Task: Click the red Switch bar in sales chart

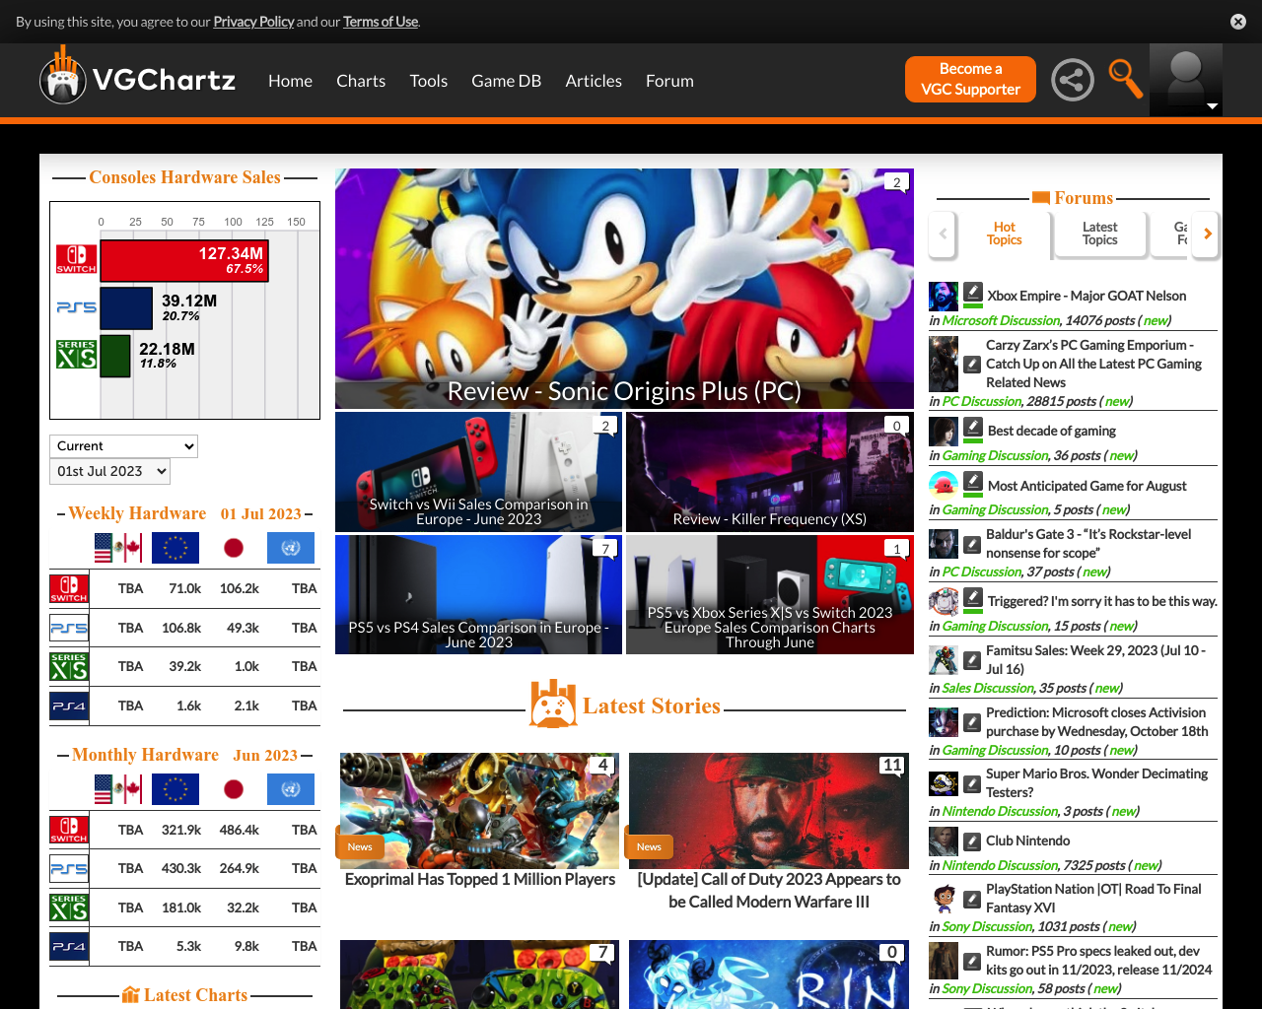Action: (x=183, y=261)
